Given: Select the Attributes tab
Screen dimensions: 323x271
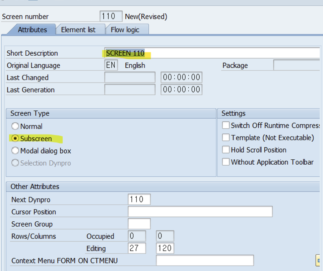Looking at the screenshot, I should coord(32,30).
